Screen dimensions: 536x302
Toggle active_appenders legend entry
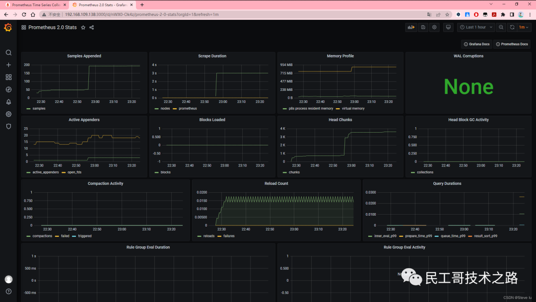46,172
